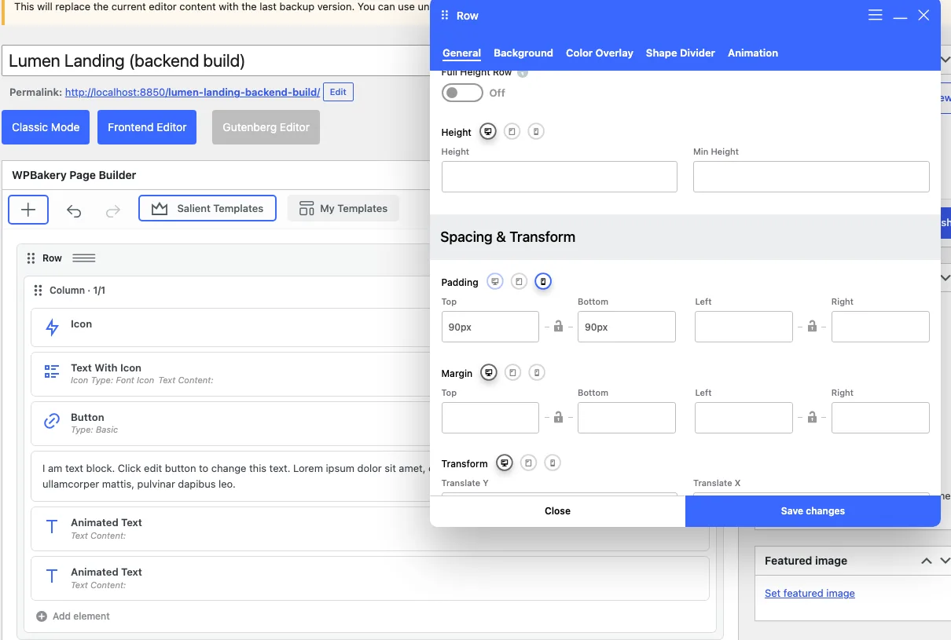Click the Padding Left field
Image resolution: width=951 pixels, height=640 pixels.
pos(744,327)
